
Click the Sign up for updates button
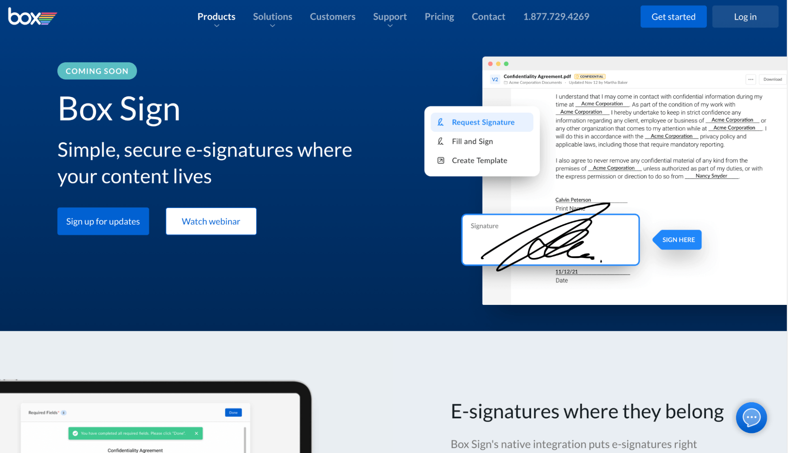(103, 221)
